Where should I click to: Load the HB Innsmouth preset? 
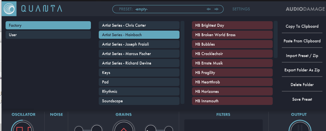coord(232,101)
